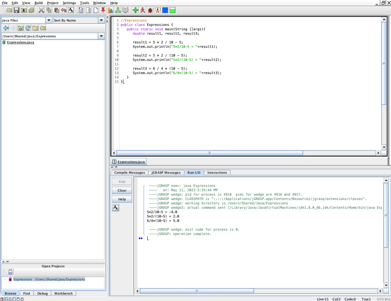Go up one directory in browser
The height and width of the screenshot is (301, 391).
point(21,28)
